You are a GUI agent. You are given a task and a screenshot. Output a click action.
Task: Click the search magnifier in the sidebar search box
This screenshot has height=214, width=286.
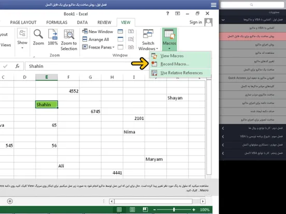pos(251,5)
